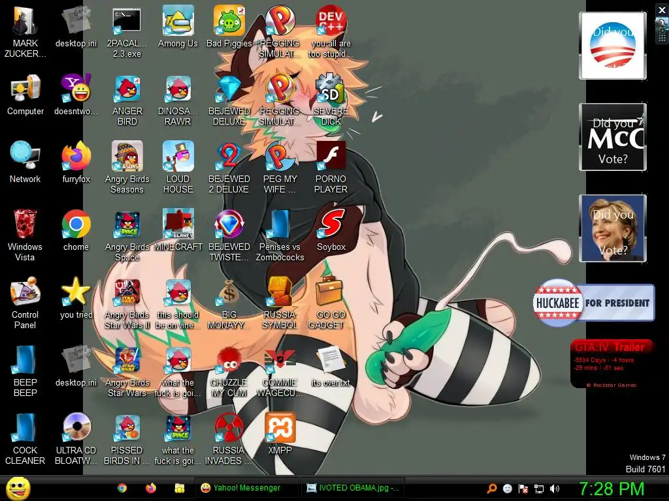Open the BEEP BEEP desktop icon
This screenshot has height=501, width=669.
point(25,371)
